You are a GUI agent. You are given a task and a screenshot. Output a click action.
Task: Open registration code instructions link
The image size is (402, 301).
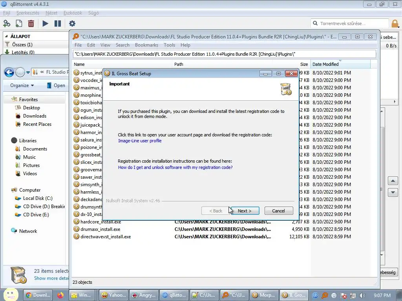pyautogui.click(x=175, y=167)
